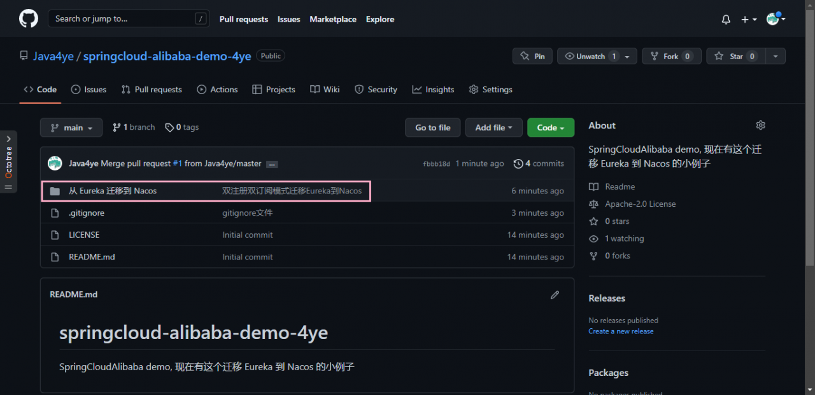
Task: Open the Wiki tab
Action: click(325, 90)
